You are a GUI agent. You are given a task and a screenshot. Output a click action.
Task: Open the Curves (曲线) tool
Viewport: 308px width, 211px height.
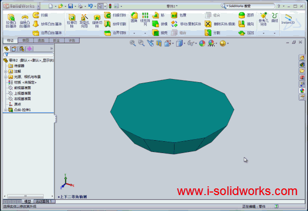tap(275, 17)
